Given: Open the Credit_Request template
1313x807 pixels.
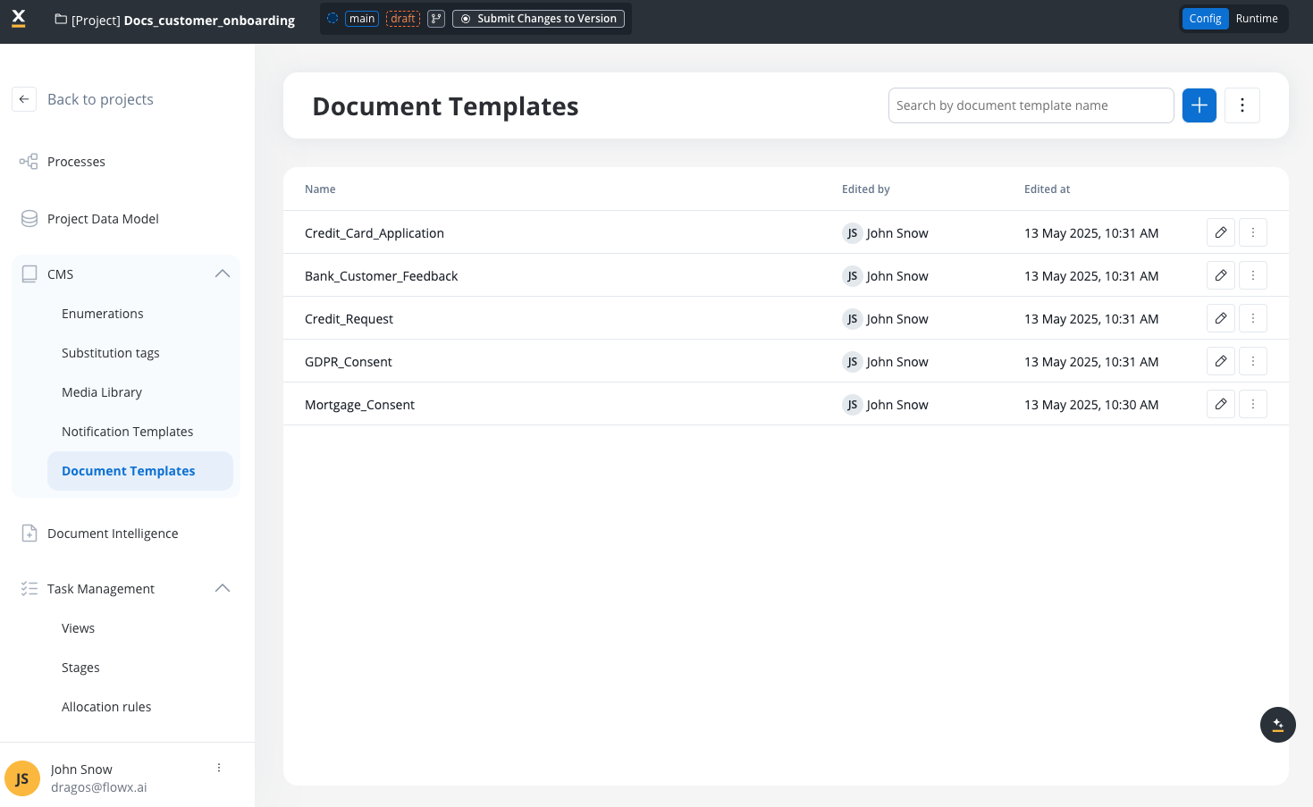Looking at the screenshot, I should (349, 319).
